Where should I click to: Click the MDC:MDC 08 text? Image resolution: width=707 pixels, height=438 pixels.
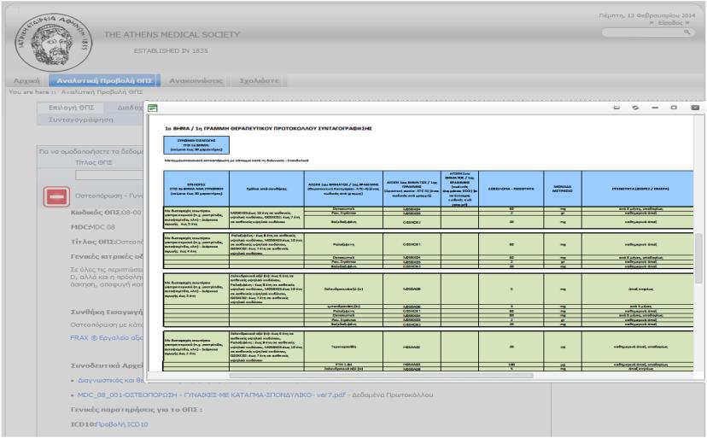point(93,227)
